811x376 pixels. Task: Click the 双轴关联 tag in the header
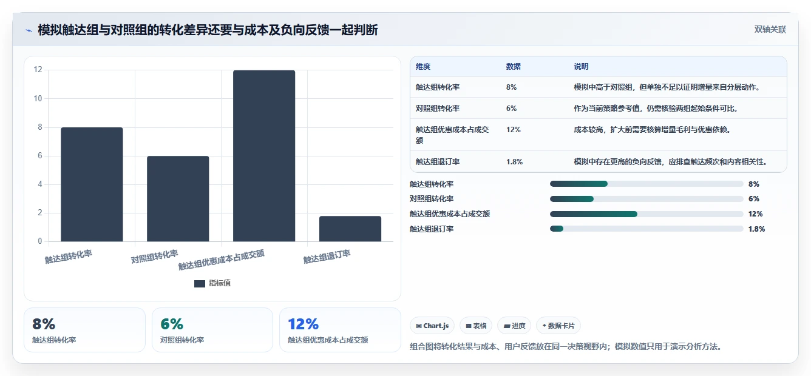coord(770,30)
